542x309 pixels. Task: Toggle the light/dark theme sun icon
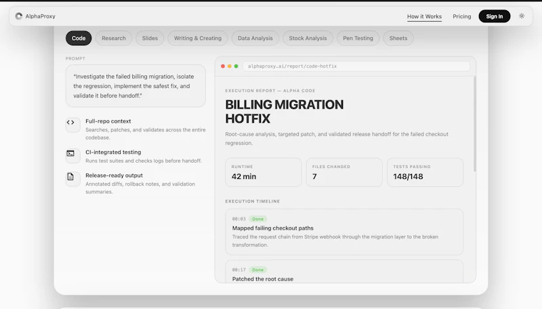(522, 16)
